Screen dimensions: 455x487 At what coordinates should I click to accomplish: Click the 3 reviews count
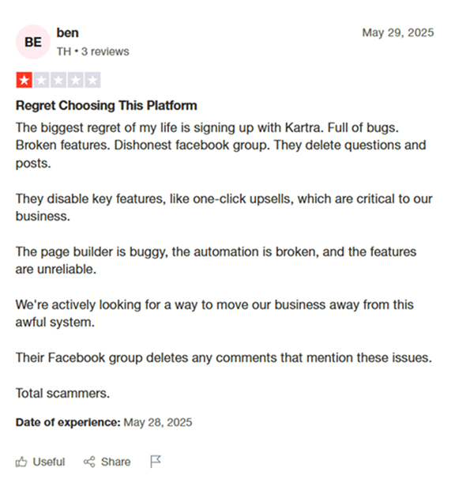105,51
